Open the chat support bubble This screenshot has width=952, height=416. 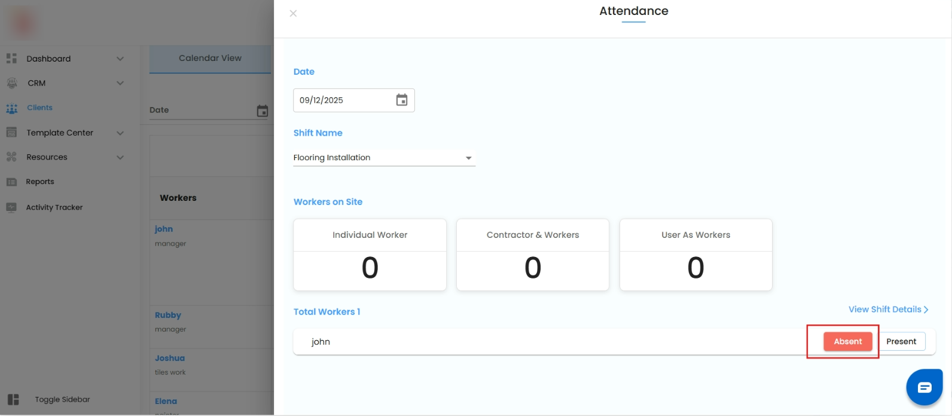coord(924,387)
